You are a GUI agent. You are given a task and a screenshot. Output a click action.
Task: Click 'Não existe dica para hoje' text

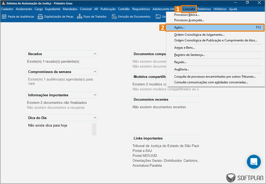click(48, 126)
